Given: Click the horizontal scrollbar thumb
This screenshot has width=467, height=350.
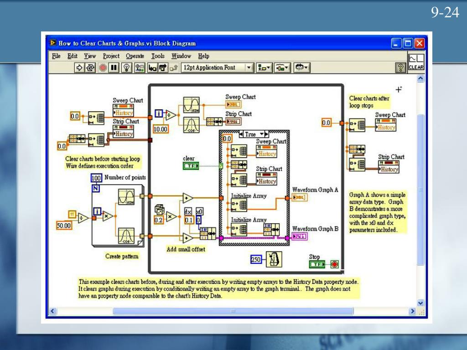Looking at the screenshot, I should pyautogui.click(x=233, y=311).
